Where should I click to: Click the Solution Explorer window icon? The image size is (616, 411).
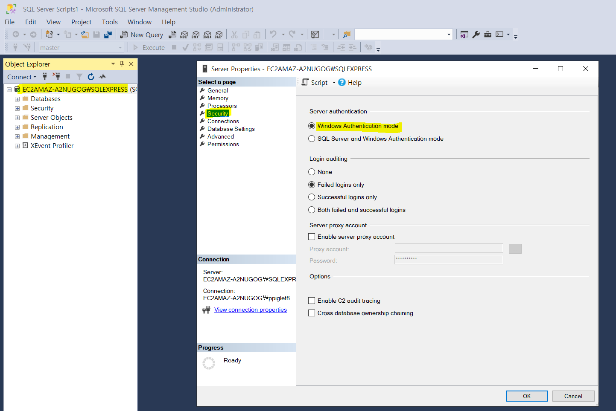click(464, 35)
